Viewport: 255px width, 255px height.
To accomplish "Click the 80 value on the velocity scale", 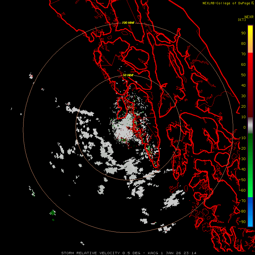I will pyautogui.click(x=243, y=44).
